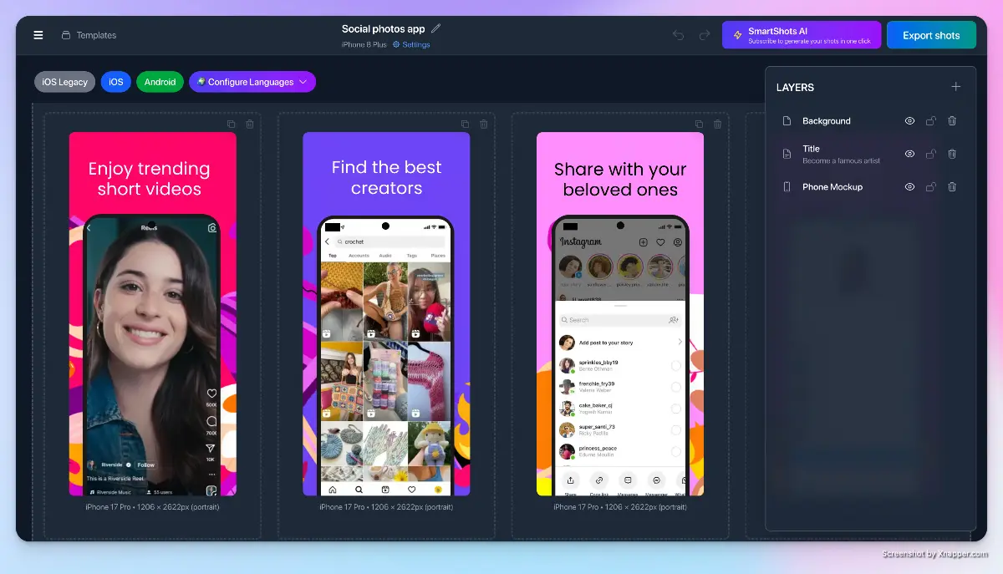Click the Export shots button
Screen dimensions: 1003x574
(x=931, y=34)
